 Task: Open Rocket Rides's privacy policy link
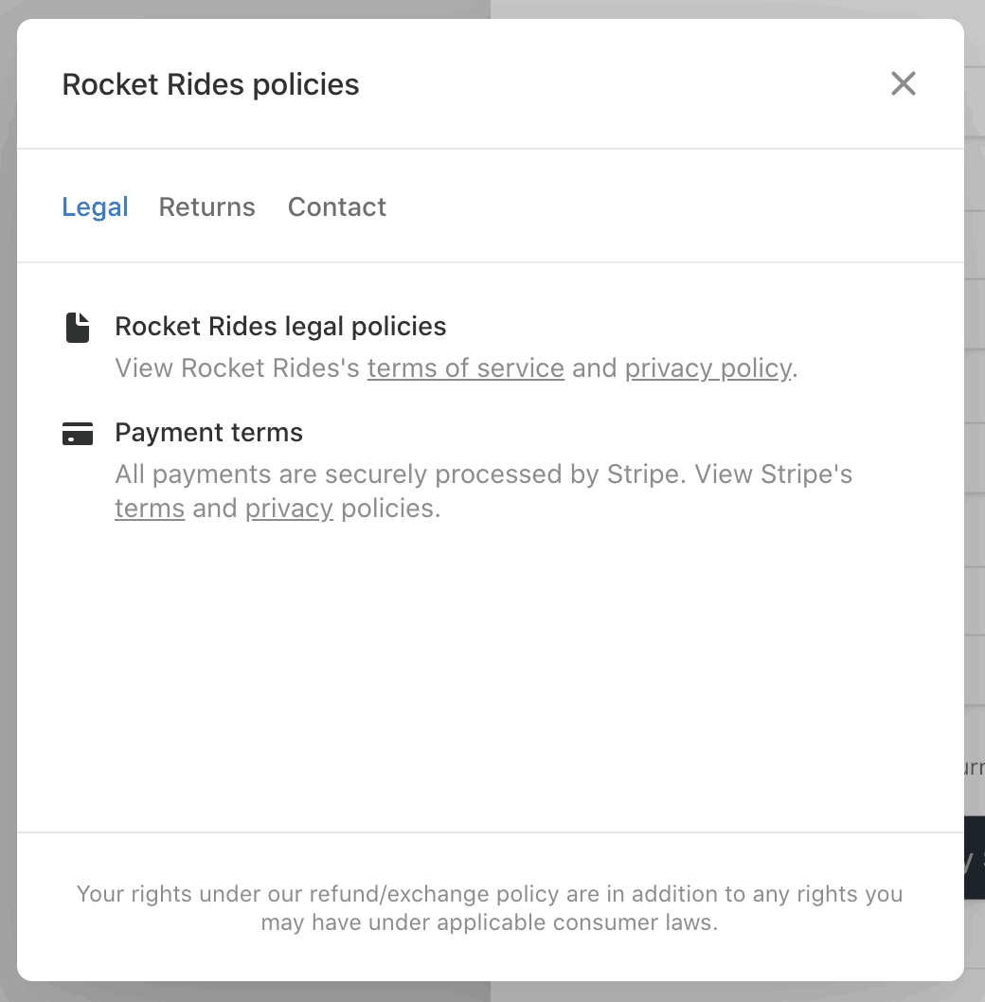click(707, 367)
